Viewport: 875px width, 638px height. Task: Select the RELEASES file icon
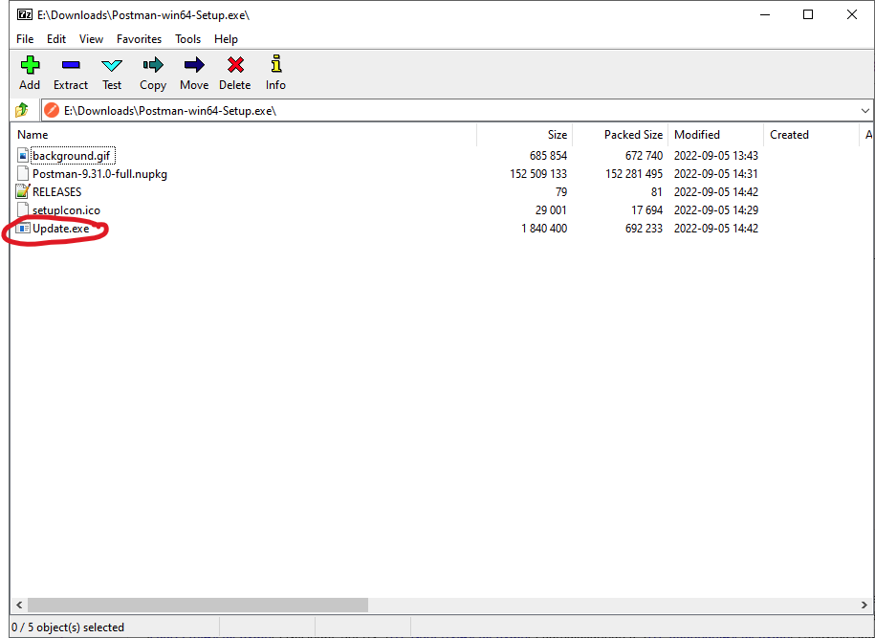pyautogui.click(x=22, y=191)
